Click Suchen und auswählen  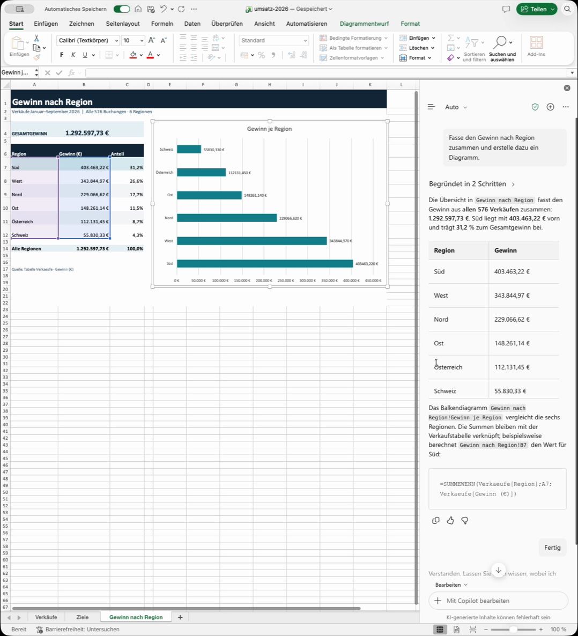[502, 49]
